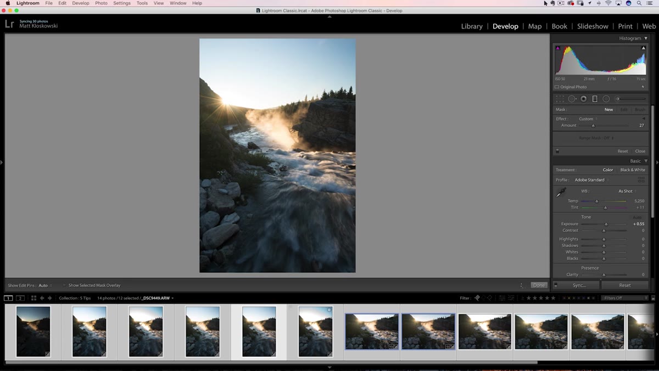
Task: Click the Sync... button
Action: 579,285
